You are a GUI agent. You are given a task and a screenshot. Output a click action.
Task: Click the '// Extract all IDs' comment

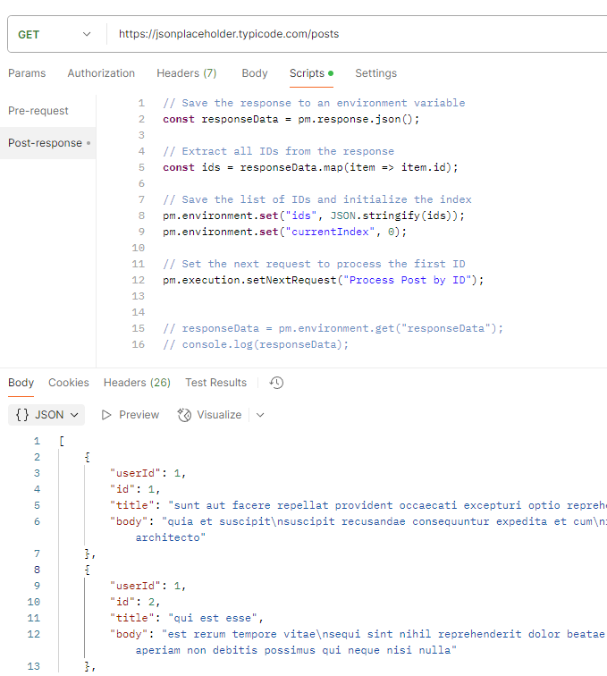pyautogui.click(x=279, y=151)
